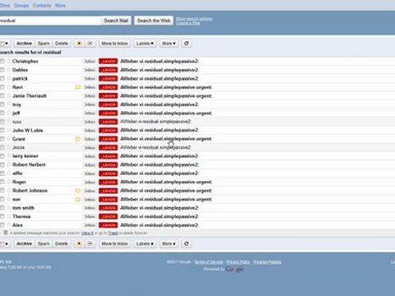395x296 pixels.
Task: Click the Search Mail button
Action: tap(116, 21)
